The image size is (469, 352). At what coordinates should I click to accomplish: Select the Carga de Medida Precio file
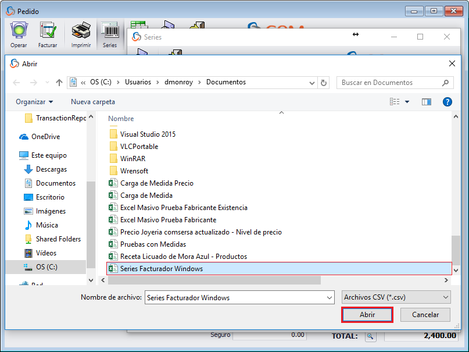(x=156, y=183)
